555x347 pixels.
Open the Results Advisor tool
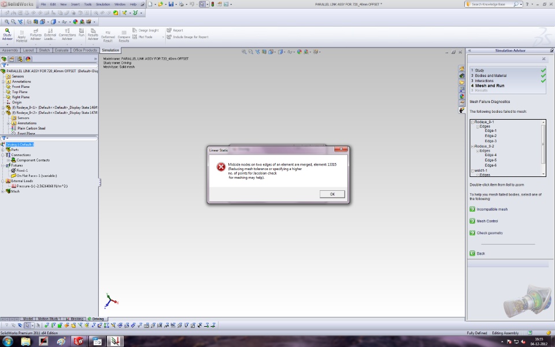[x=92, y=34]
